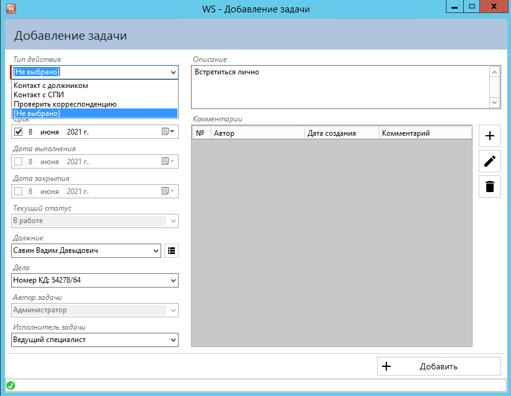Select 'Контакт с СПИ' option
This screenshot has width=511, height=396.
pos(95,95)
